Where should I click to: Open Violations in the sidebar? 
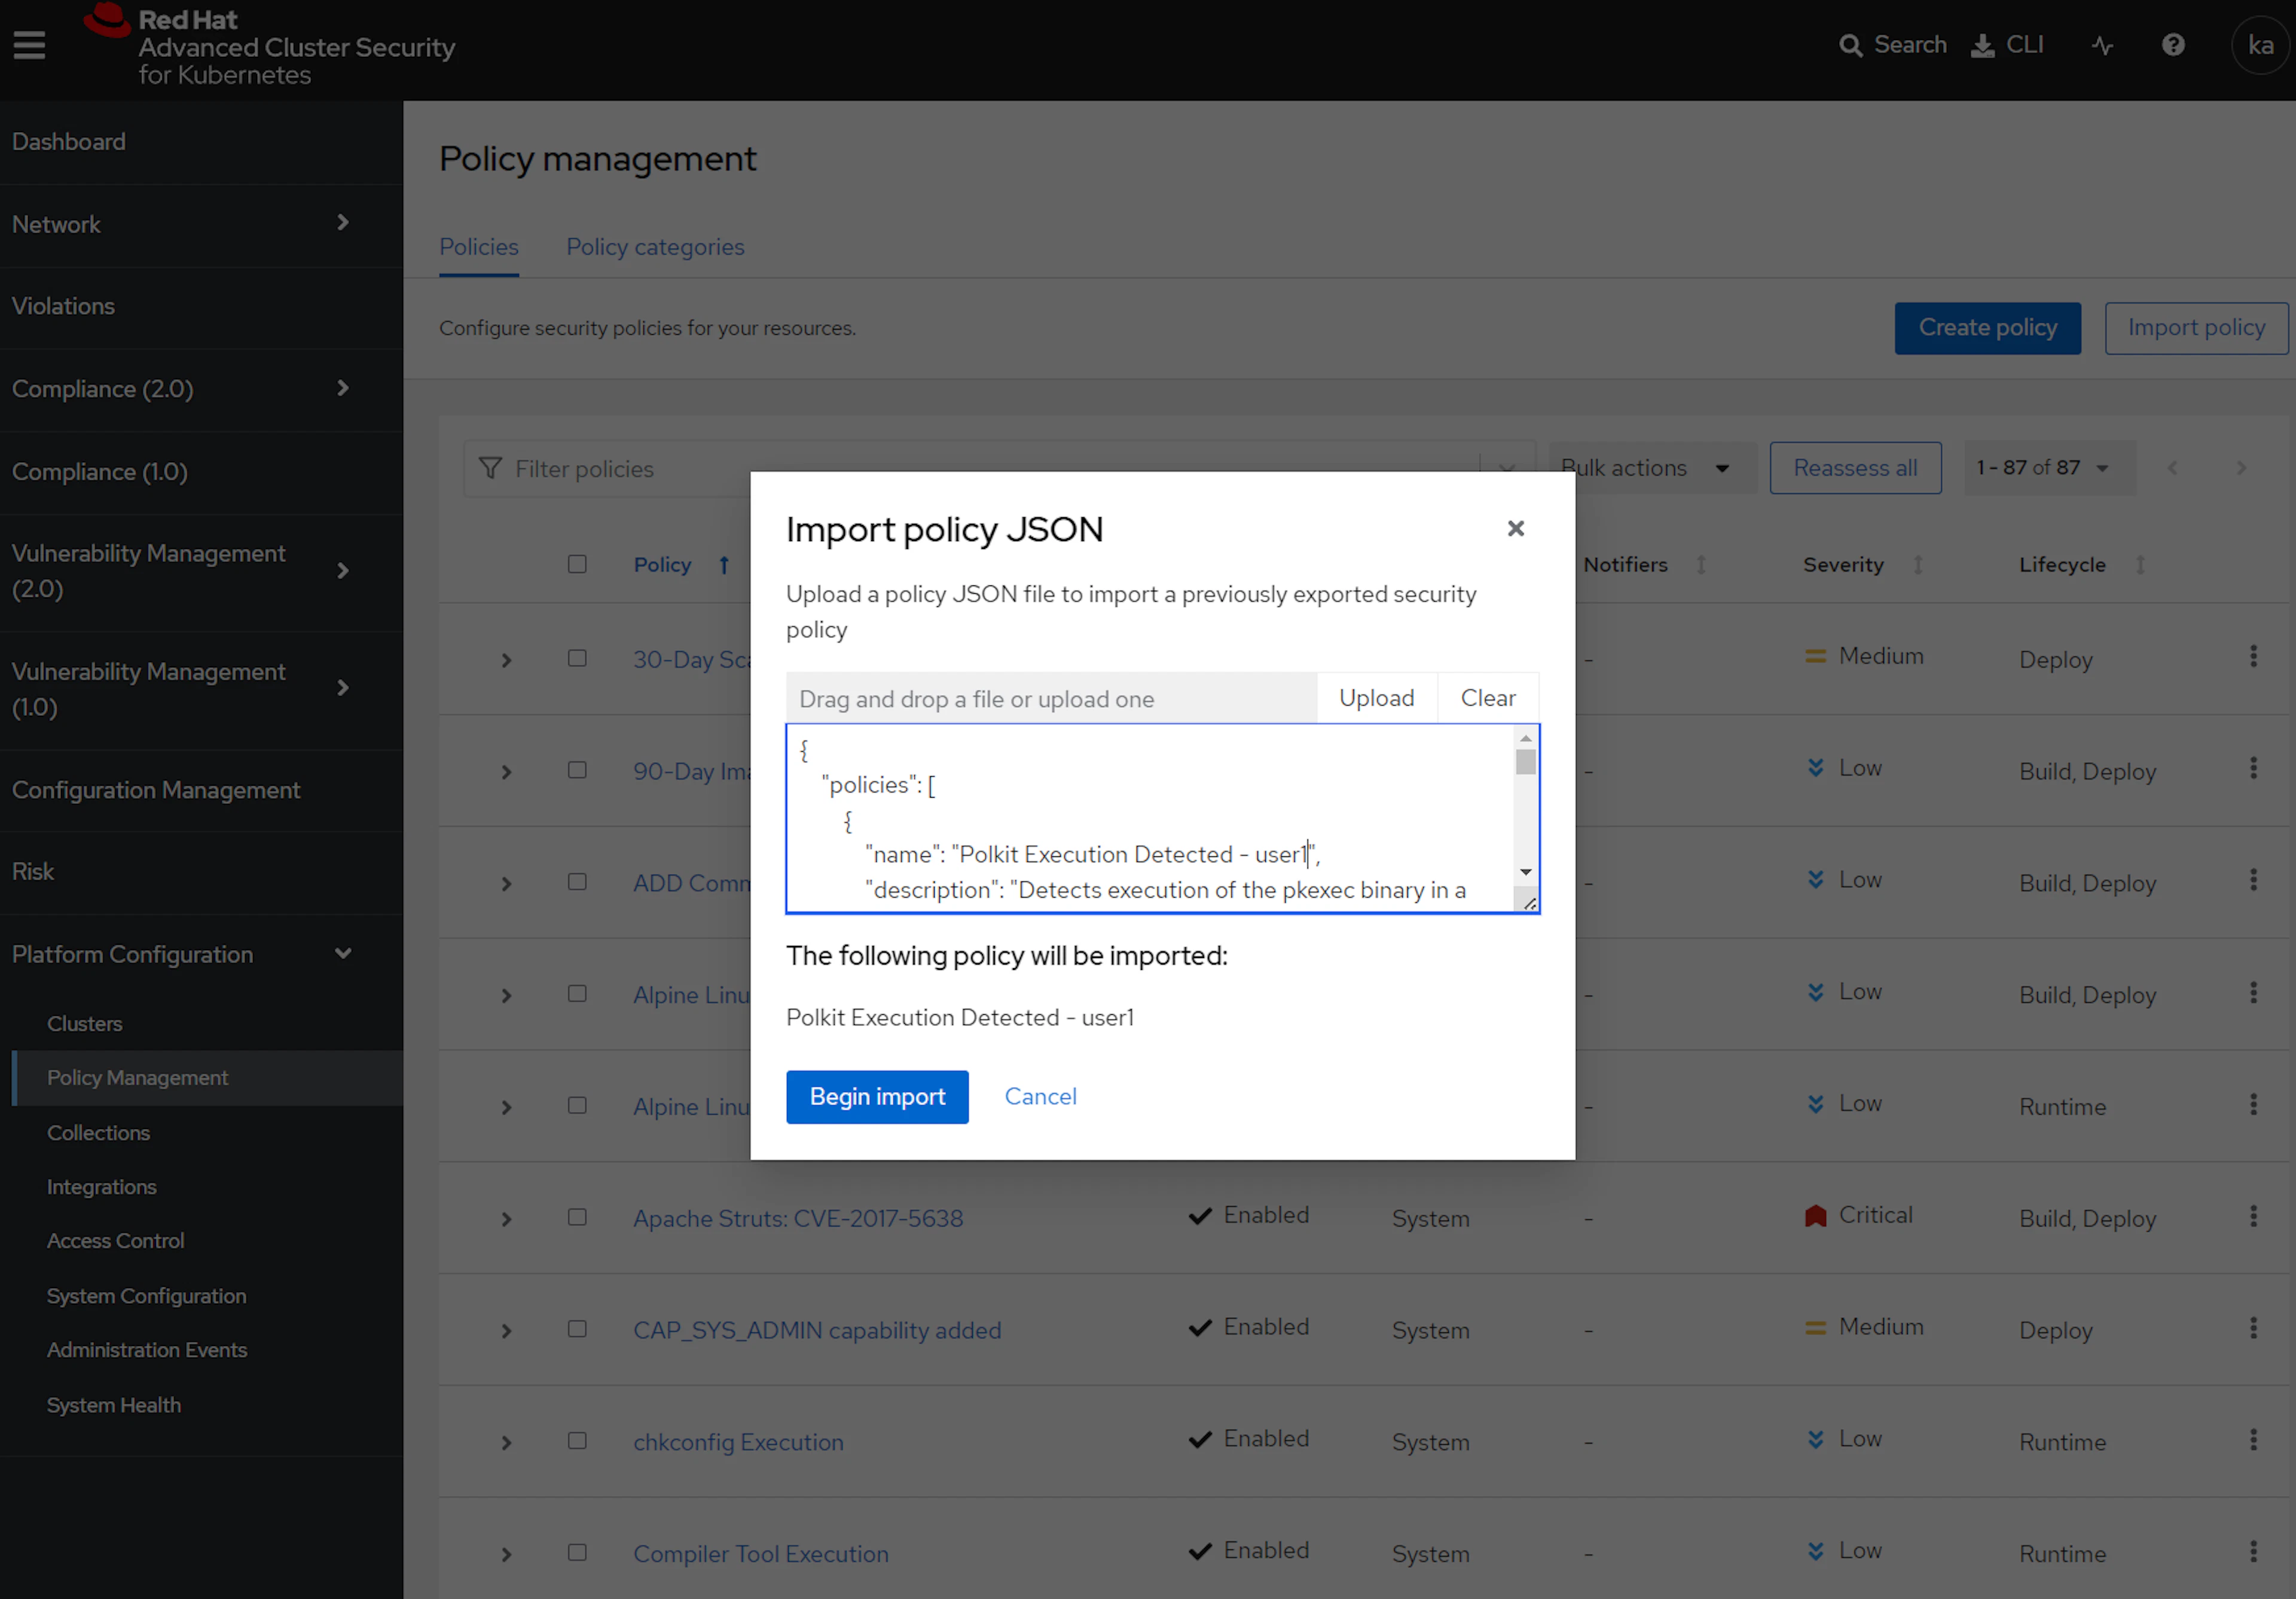63,306
